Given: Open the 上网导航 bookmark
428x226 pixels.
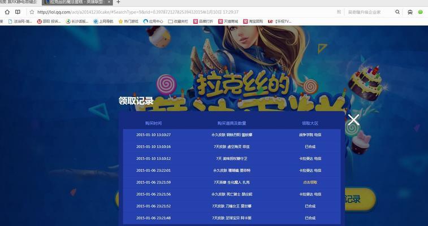Looking at the screenshot, I should 103,21.
